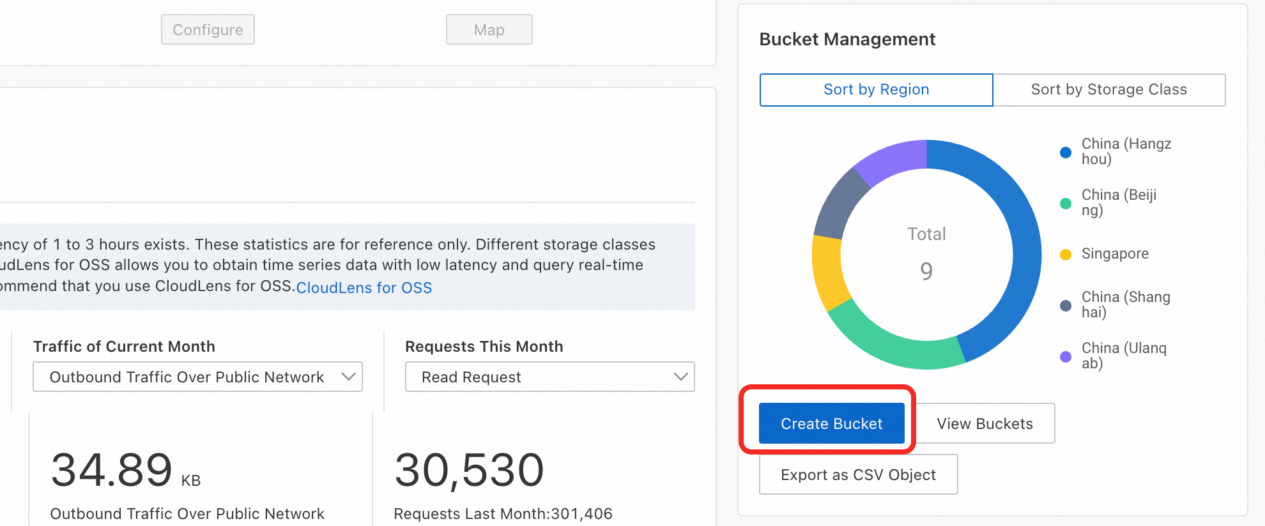
Task: Toggle China (Ulanqab) purple legend dot
Action: [1066, 357]
